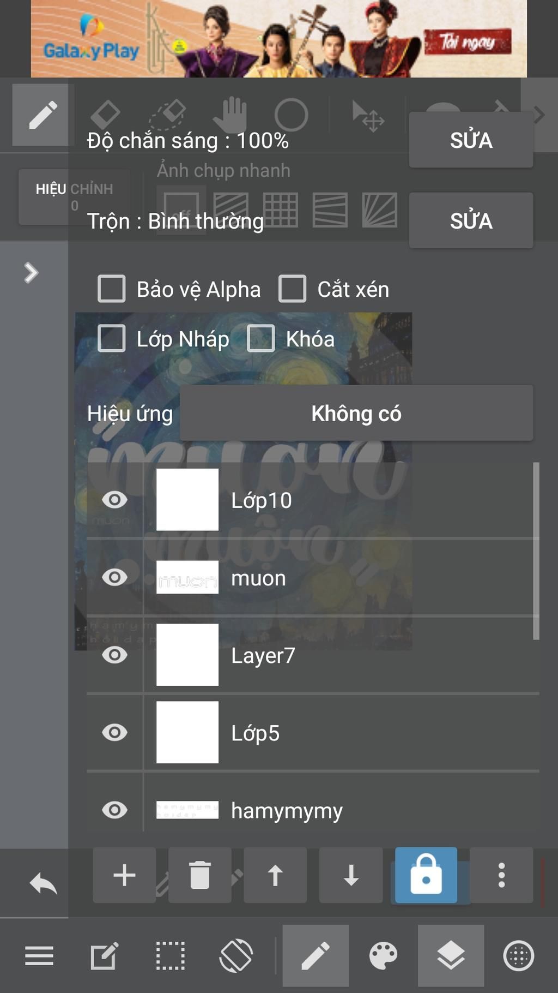Adjust the Độ chắn sáng 100% opacity value

pos(187,140)
